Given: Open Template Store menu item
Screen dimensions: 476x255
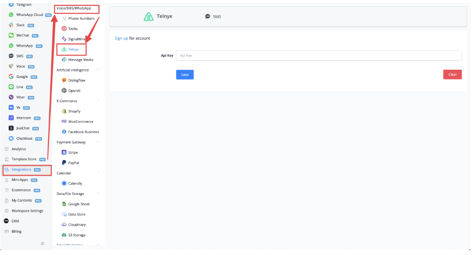Looking at the screenshot, I should [x=25, y=159].
